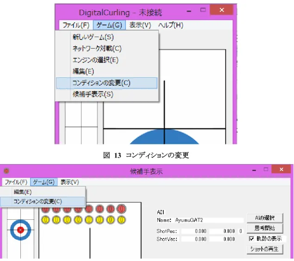The image size is (294, 261).
Task: Choose ネットワーク対戦(C) menu entry
Action: click(x=106, y=49)
